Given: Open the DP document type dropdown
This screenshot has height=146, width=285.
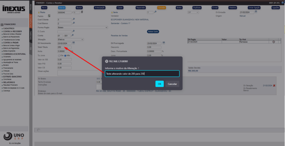Looking at the screenshot, I should (x=193, y=12).
